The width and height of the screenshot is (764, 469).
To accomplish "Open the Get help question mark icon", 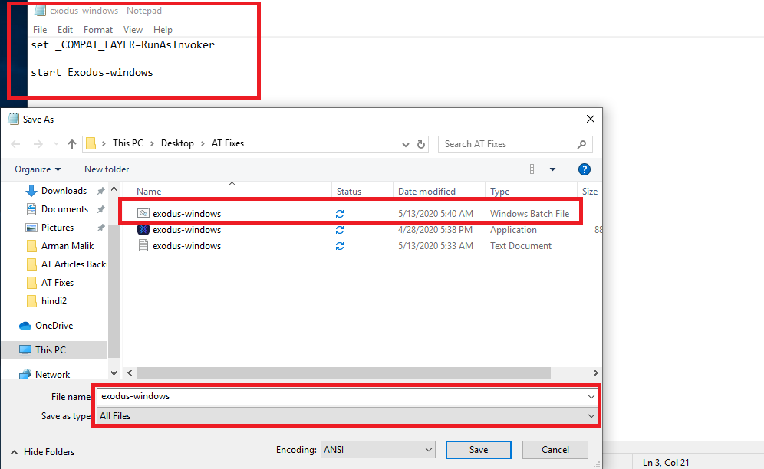I will coord(584,169).
